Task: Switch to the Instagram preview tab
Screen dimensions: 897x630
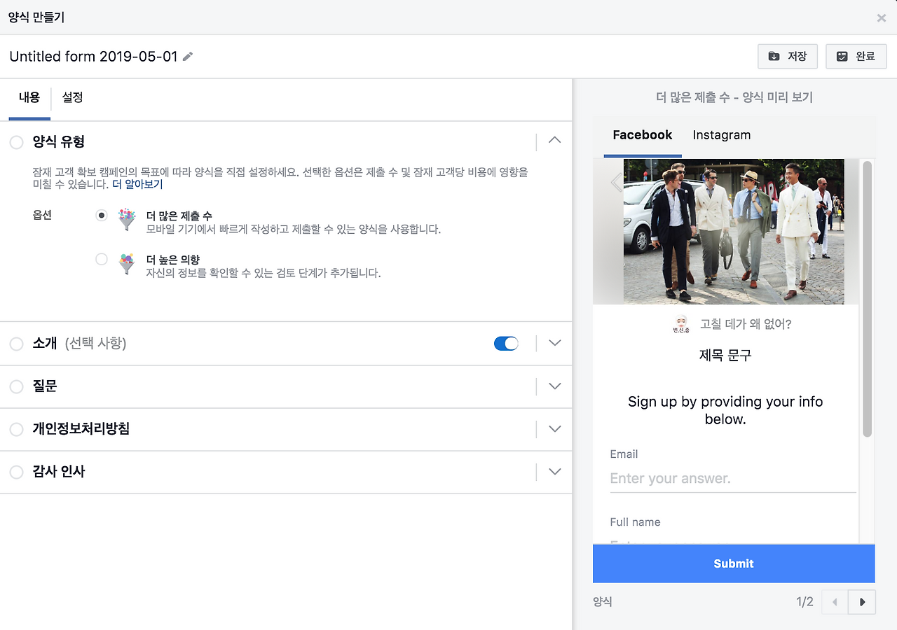Action: point(721,135)
